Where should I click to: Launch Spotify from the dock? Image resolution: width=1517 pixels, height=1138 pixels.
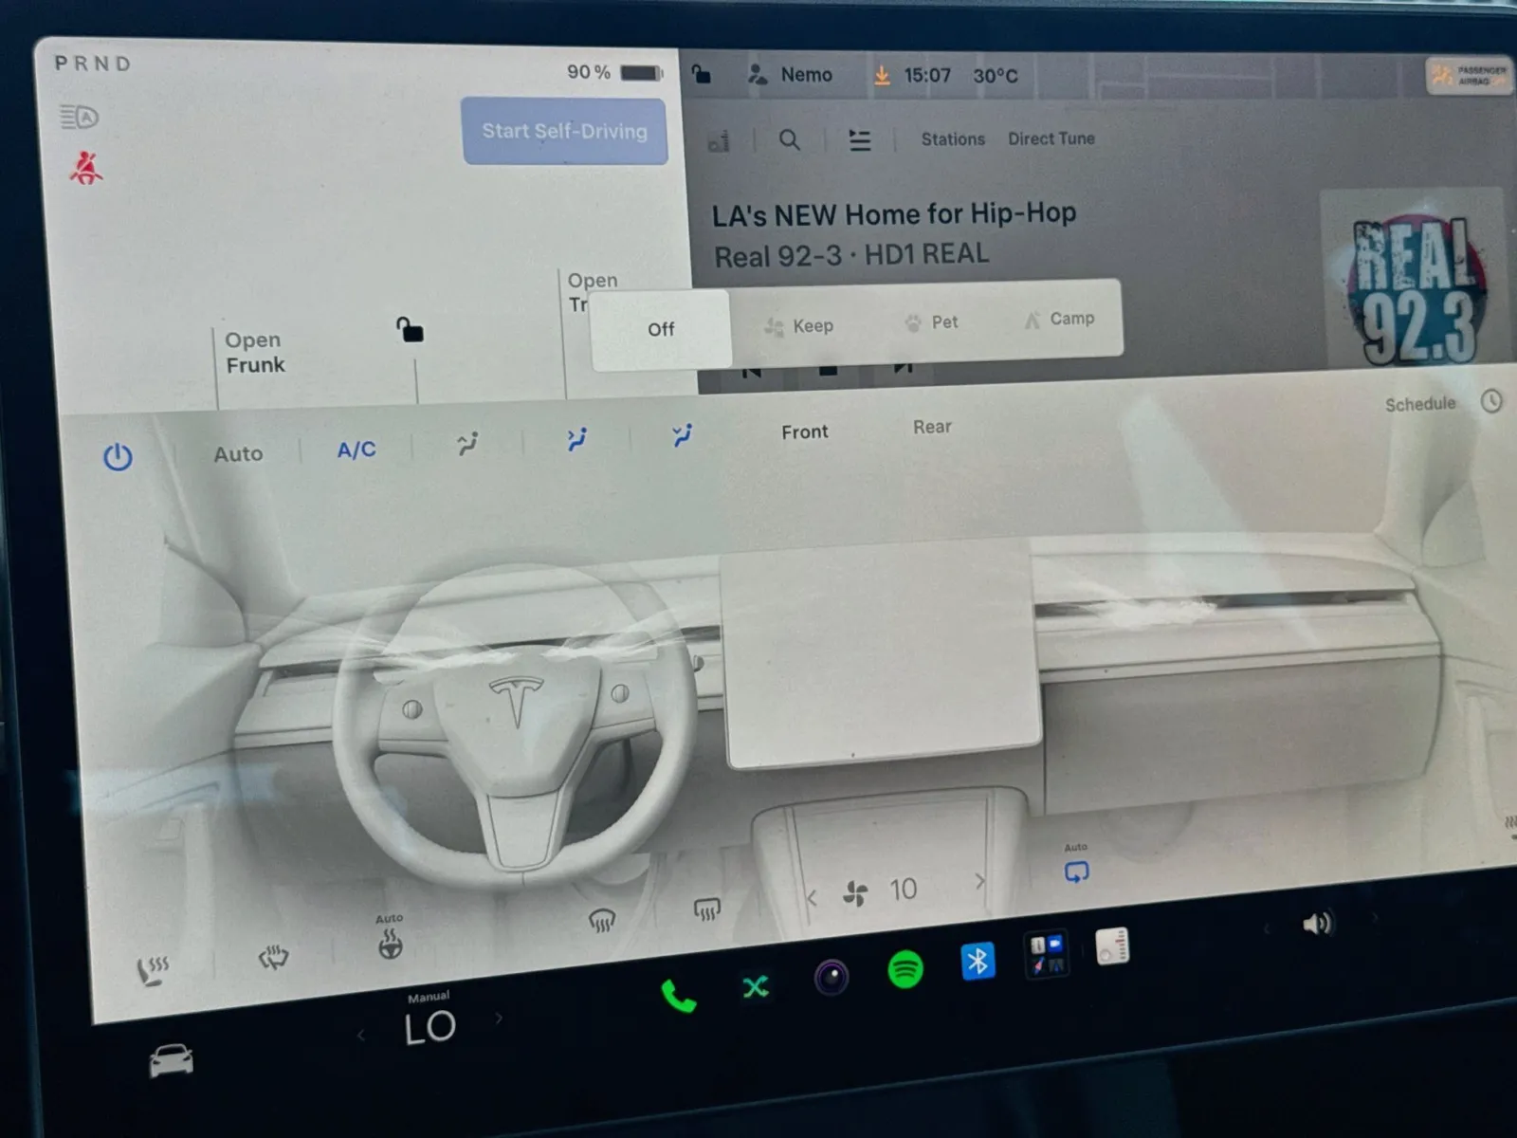pos(905,969)
